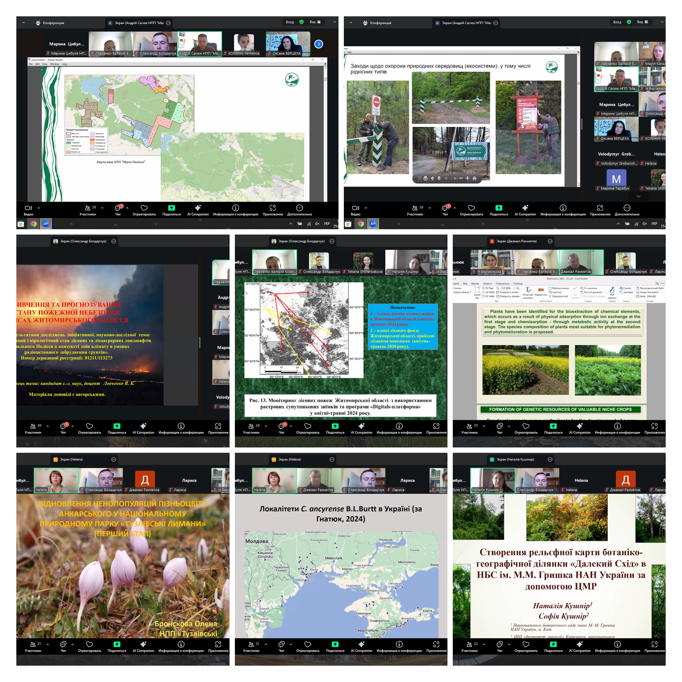
Task: Select the Typewriter tool in Foxit Reader
Action: tap(528, 291)
